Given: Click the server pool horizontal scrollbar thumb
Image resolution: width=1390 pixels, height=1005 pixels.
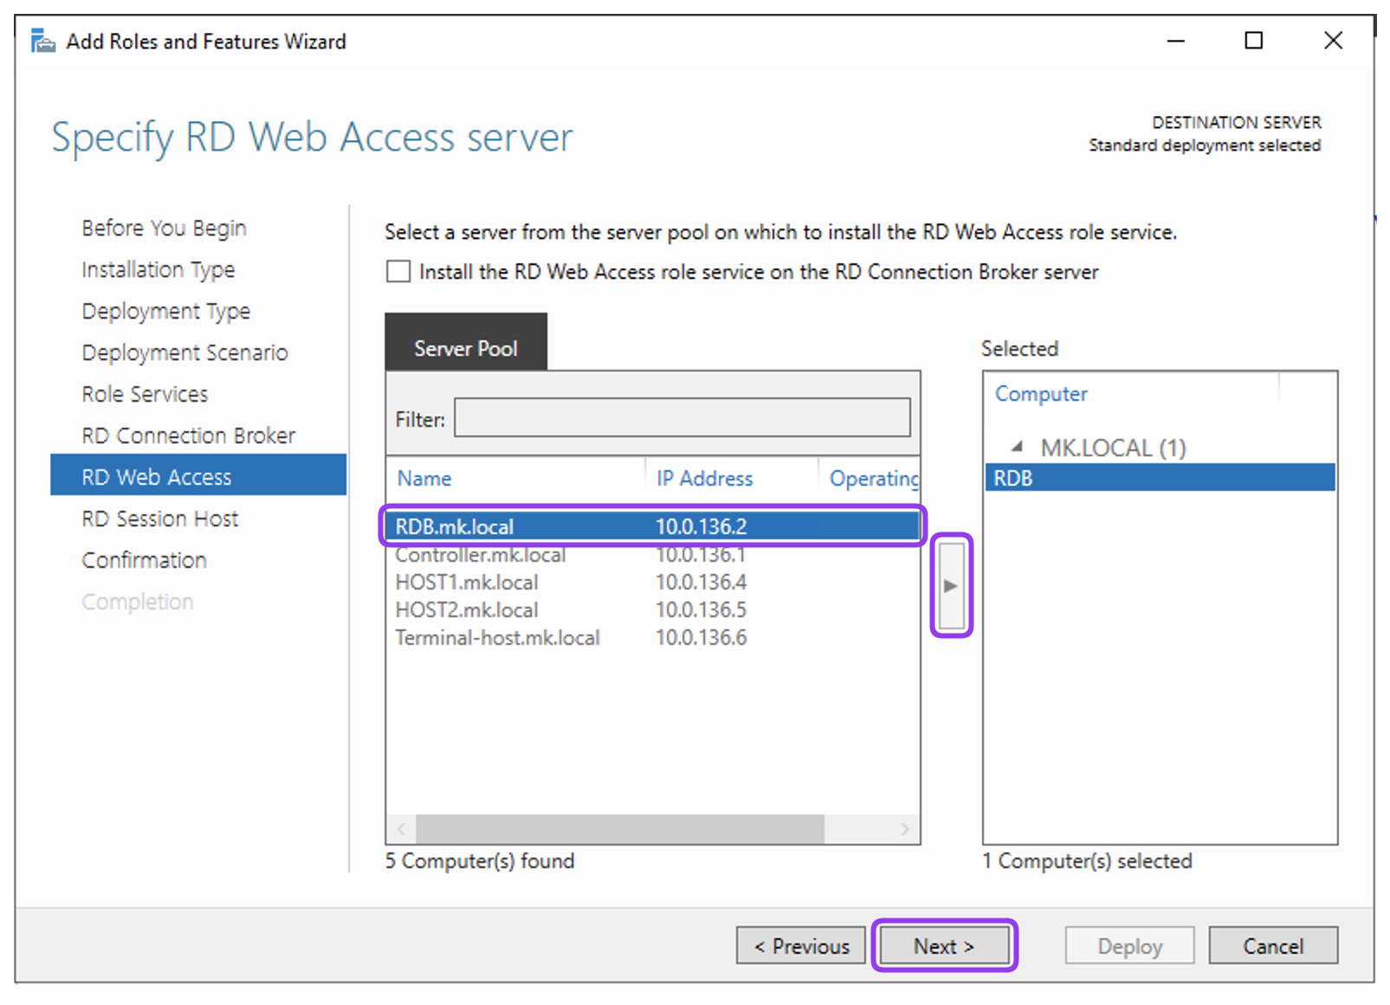Looking at the screenshot, I should (x=620, y=828).
